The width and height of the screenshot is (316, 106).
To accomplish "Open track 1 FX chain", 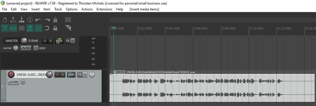I will [80, 75].
